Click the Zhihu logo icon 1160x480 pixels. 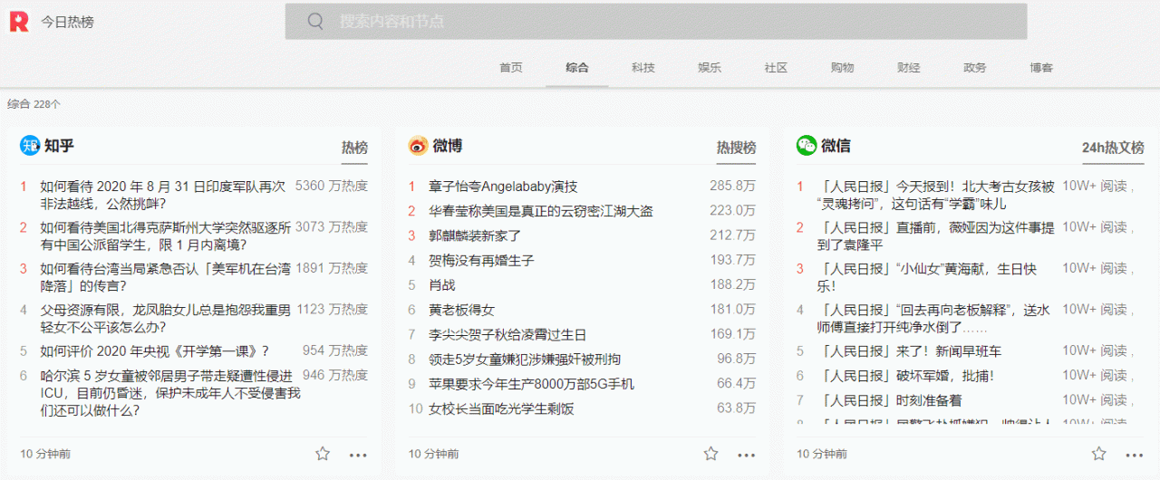click(31, 145)
